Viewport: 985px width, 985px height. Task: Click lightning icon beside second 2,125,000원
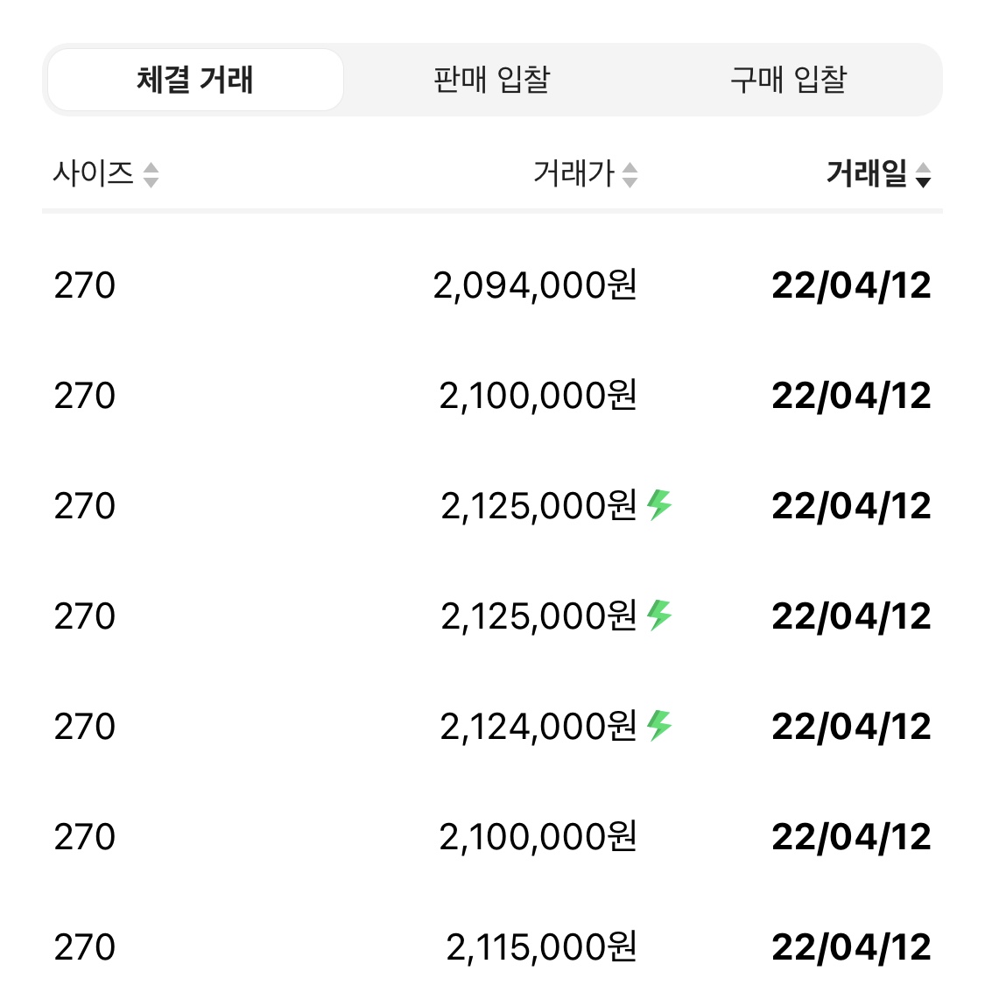point(659,615)
